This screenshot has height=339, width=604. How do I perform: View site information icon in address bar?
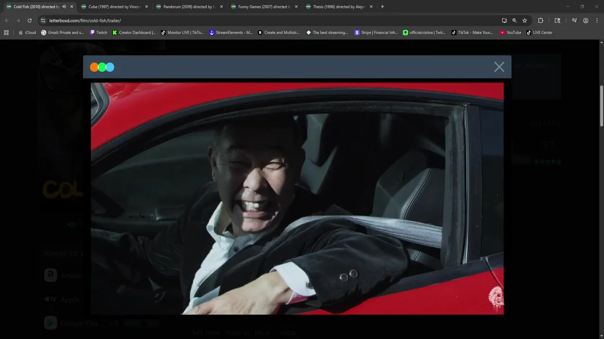click(43, 21)
